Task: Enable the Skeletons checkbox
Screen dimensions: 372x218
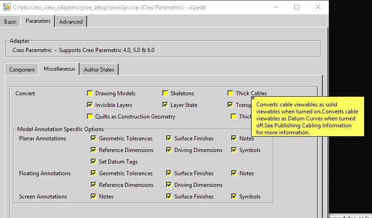Action: [x=166, y=93]
